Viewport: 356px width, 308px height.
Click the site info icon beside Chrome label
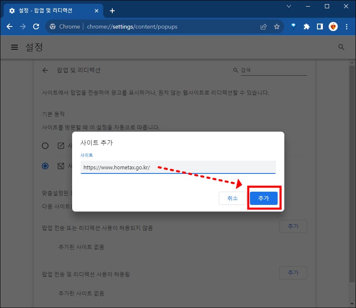click(x=53, y=26)
